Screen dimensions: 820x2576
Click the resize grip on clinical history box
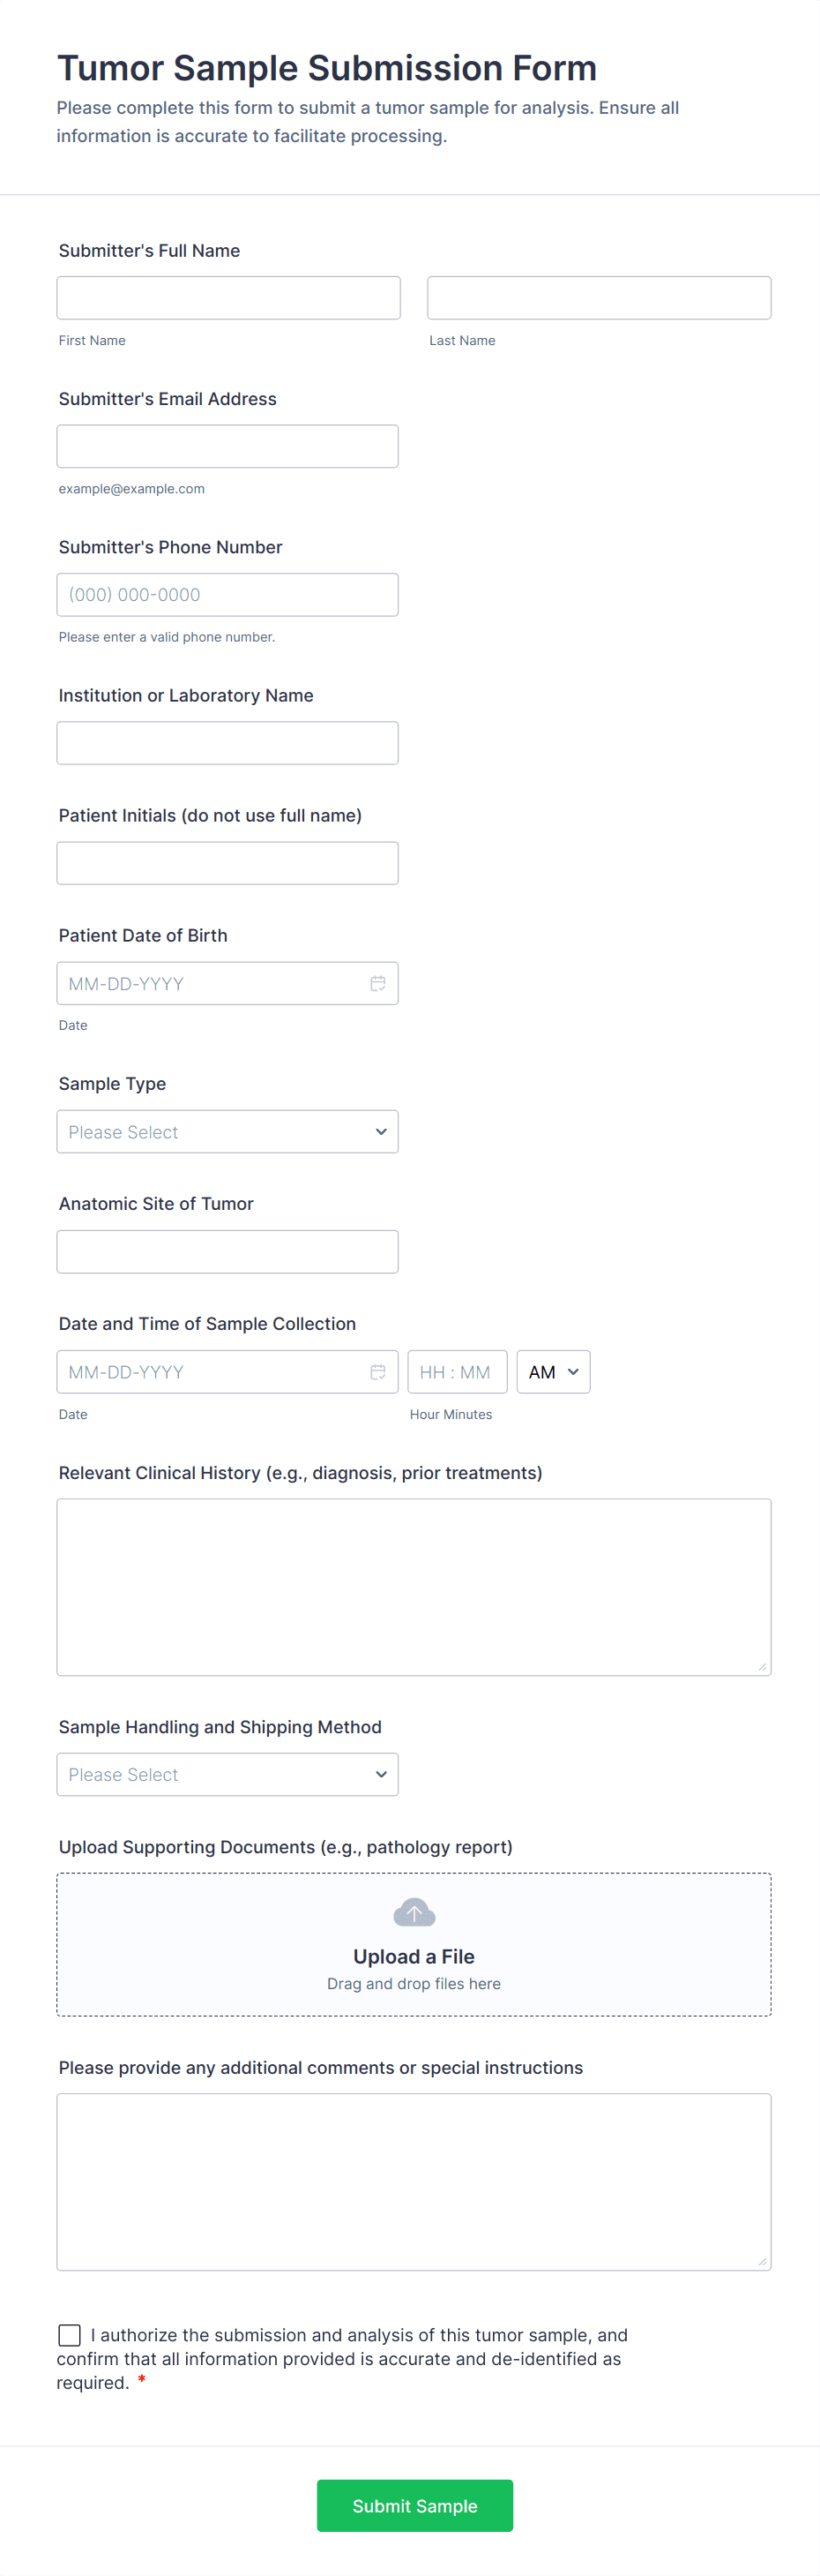coord(764,1668)
